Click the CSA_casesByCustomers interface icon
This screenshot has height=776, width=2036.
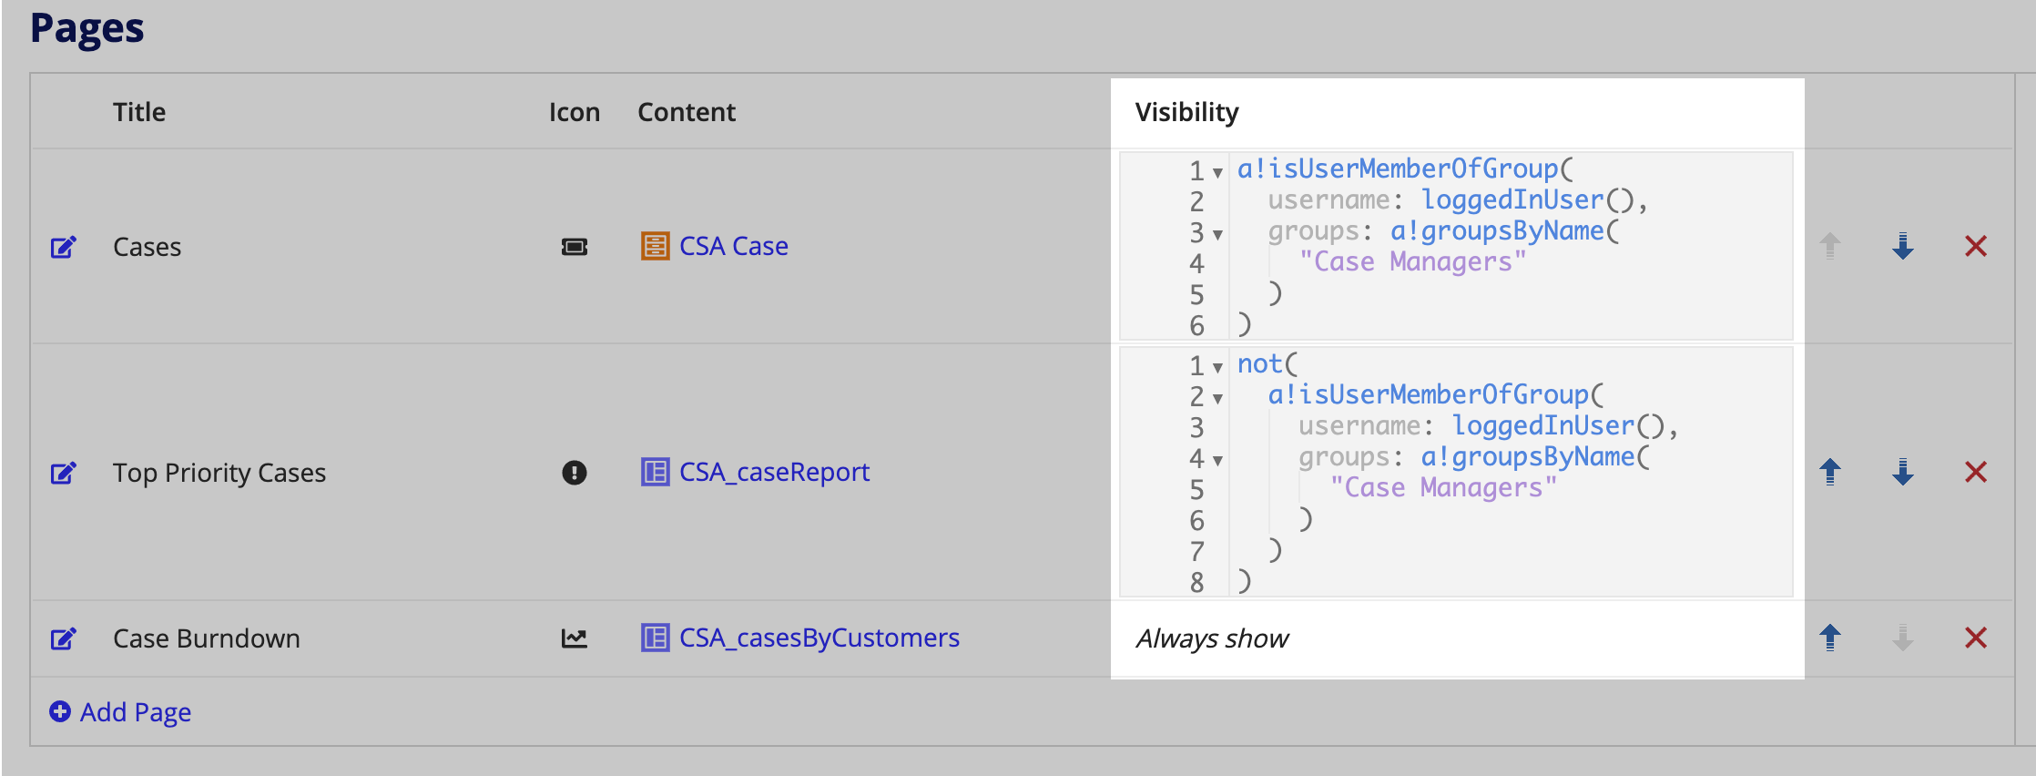pos(655,638)
